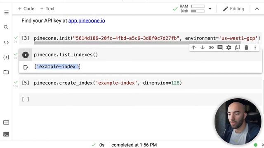This screenshot has height=148, width=264.
Task: Copy link to cell icon
Action: coord(211,48)
